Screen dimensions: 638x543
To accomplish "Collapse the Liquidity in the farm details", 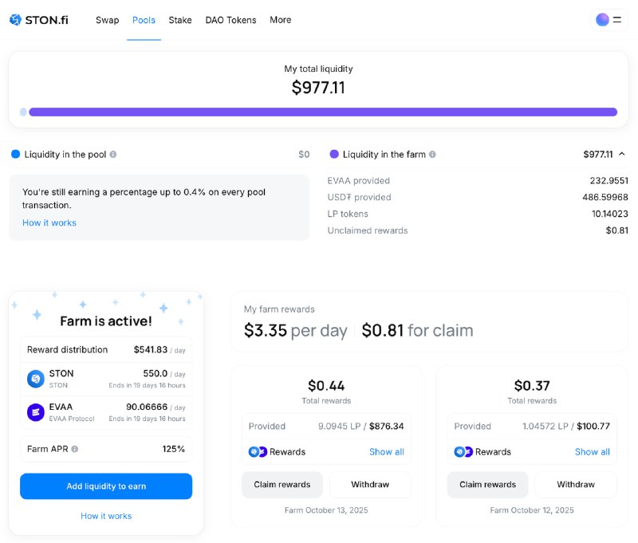I will [624, 154].
